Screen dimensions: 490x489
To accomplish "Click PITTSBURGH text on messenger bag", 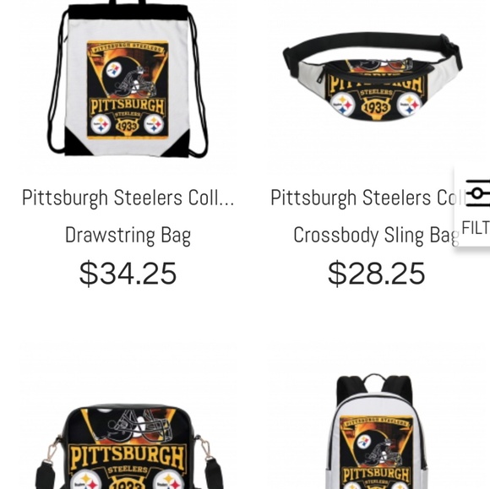I will pos(128,458).
